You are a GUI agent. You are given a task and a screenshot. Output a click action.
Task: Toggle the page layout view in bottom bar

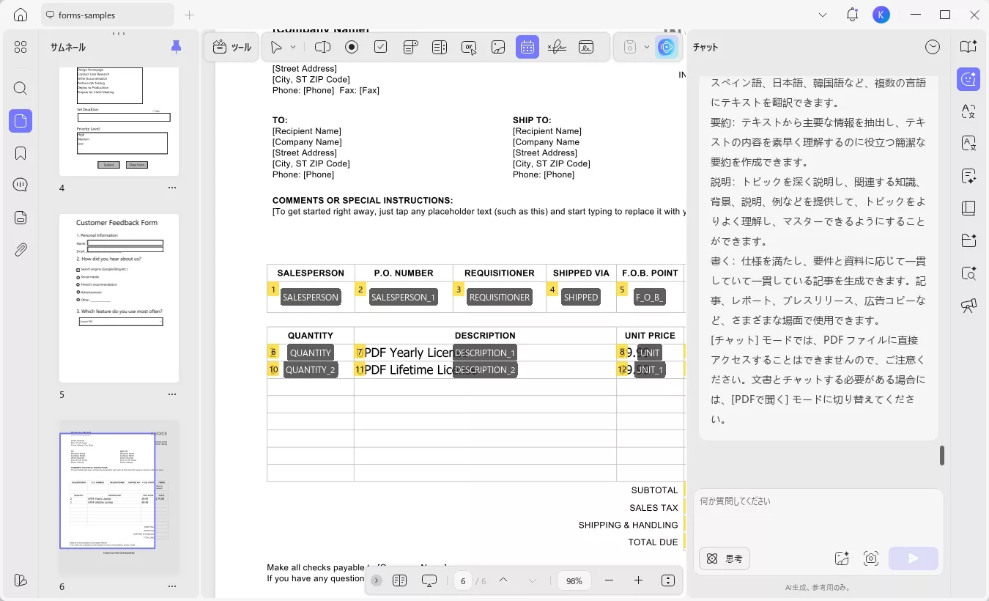[399, 580]
